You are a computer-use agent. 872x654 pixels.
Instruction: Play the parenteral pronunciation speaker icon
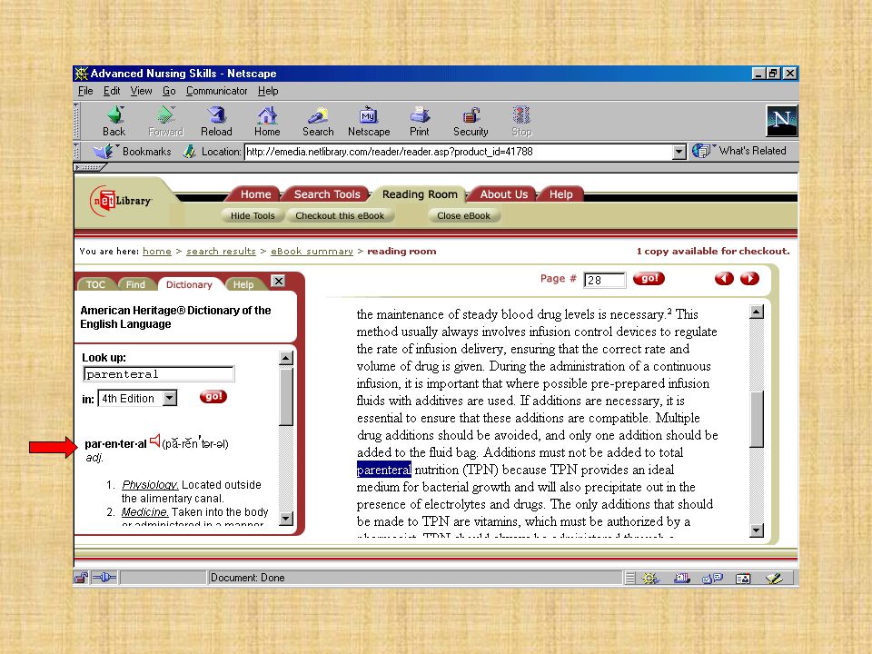155,441
